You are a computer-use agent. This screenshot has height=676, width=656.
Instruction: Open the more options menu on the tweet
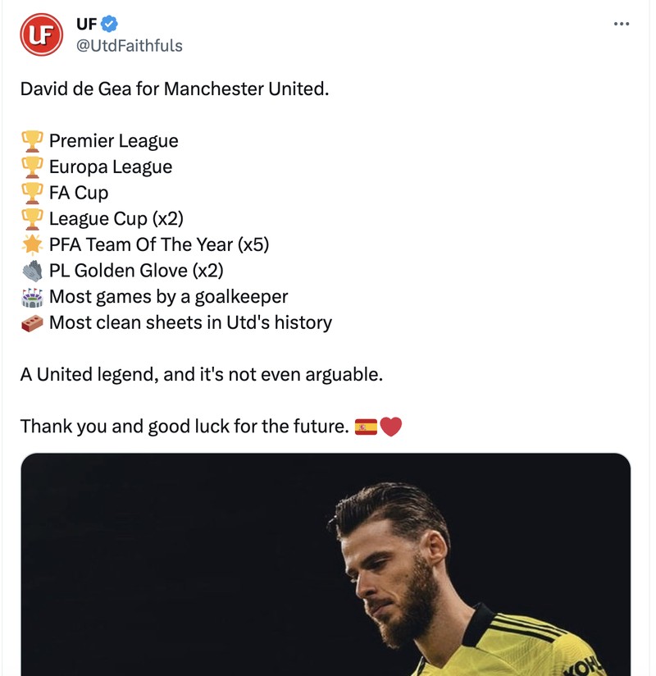click(621, 25)
